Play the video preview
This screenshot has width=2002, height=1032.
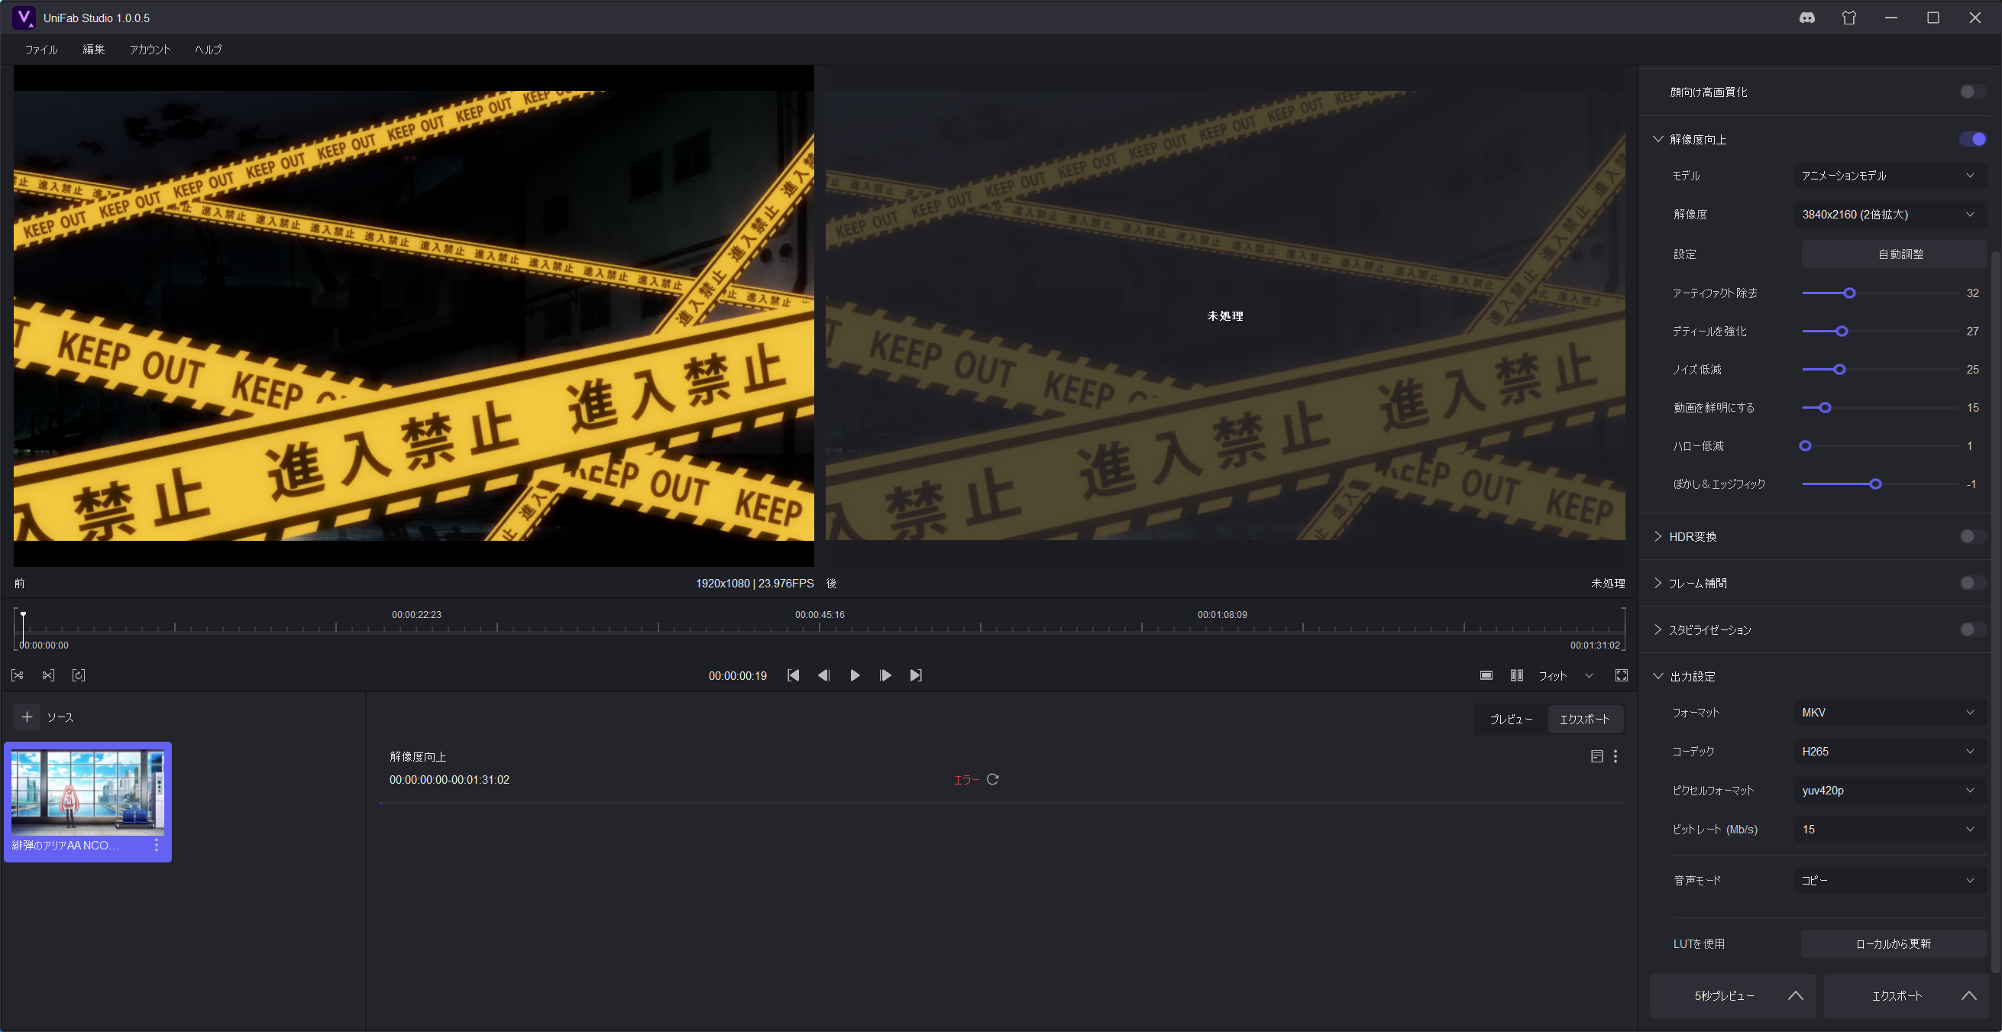pos(855,675)
